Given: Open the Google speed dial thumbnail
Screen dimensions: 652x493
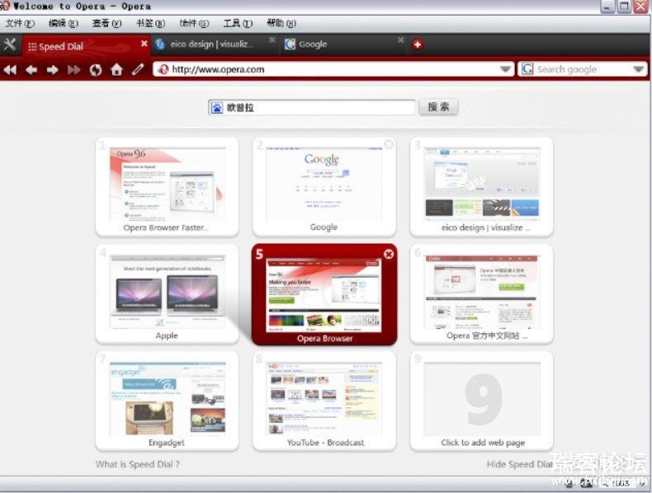Looking at the screenshot, I should point(324,187).
